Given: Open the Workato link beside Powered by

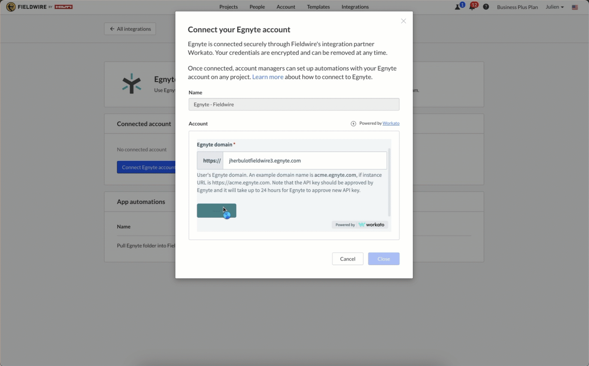Looking at the screenshot, I should tap(391, 123).
